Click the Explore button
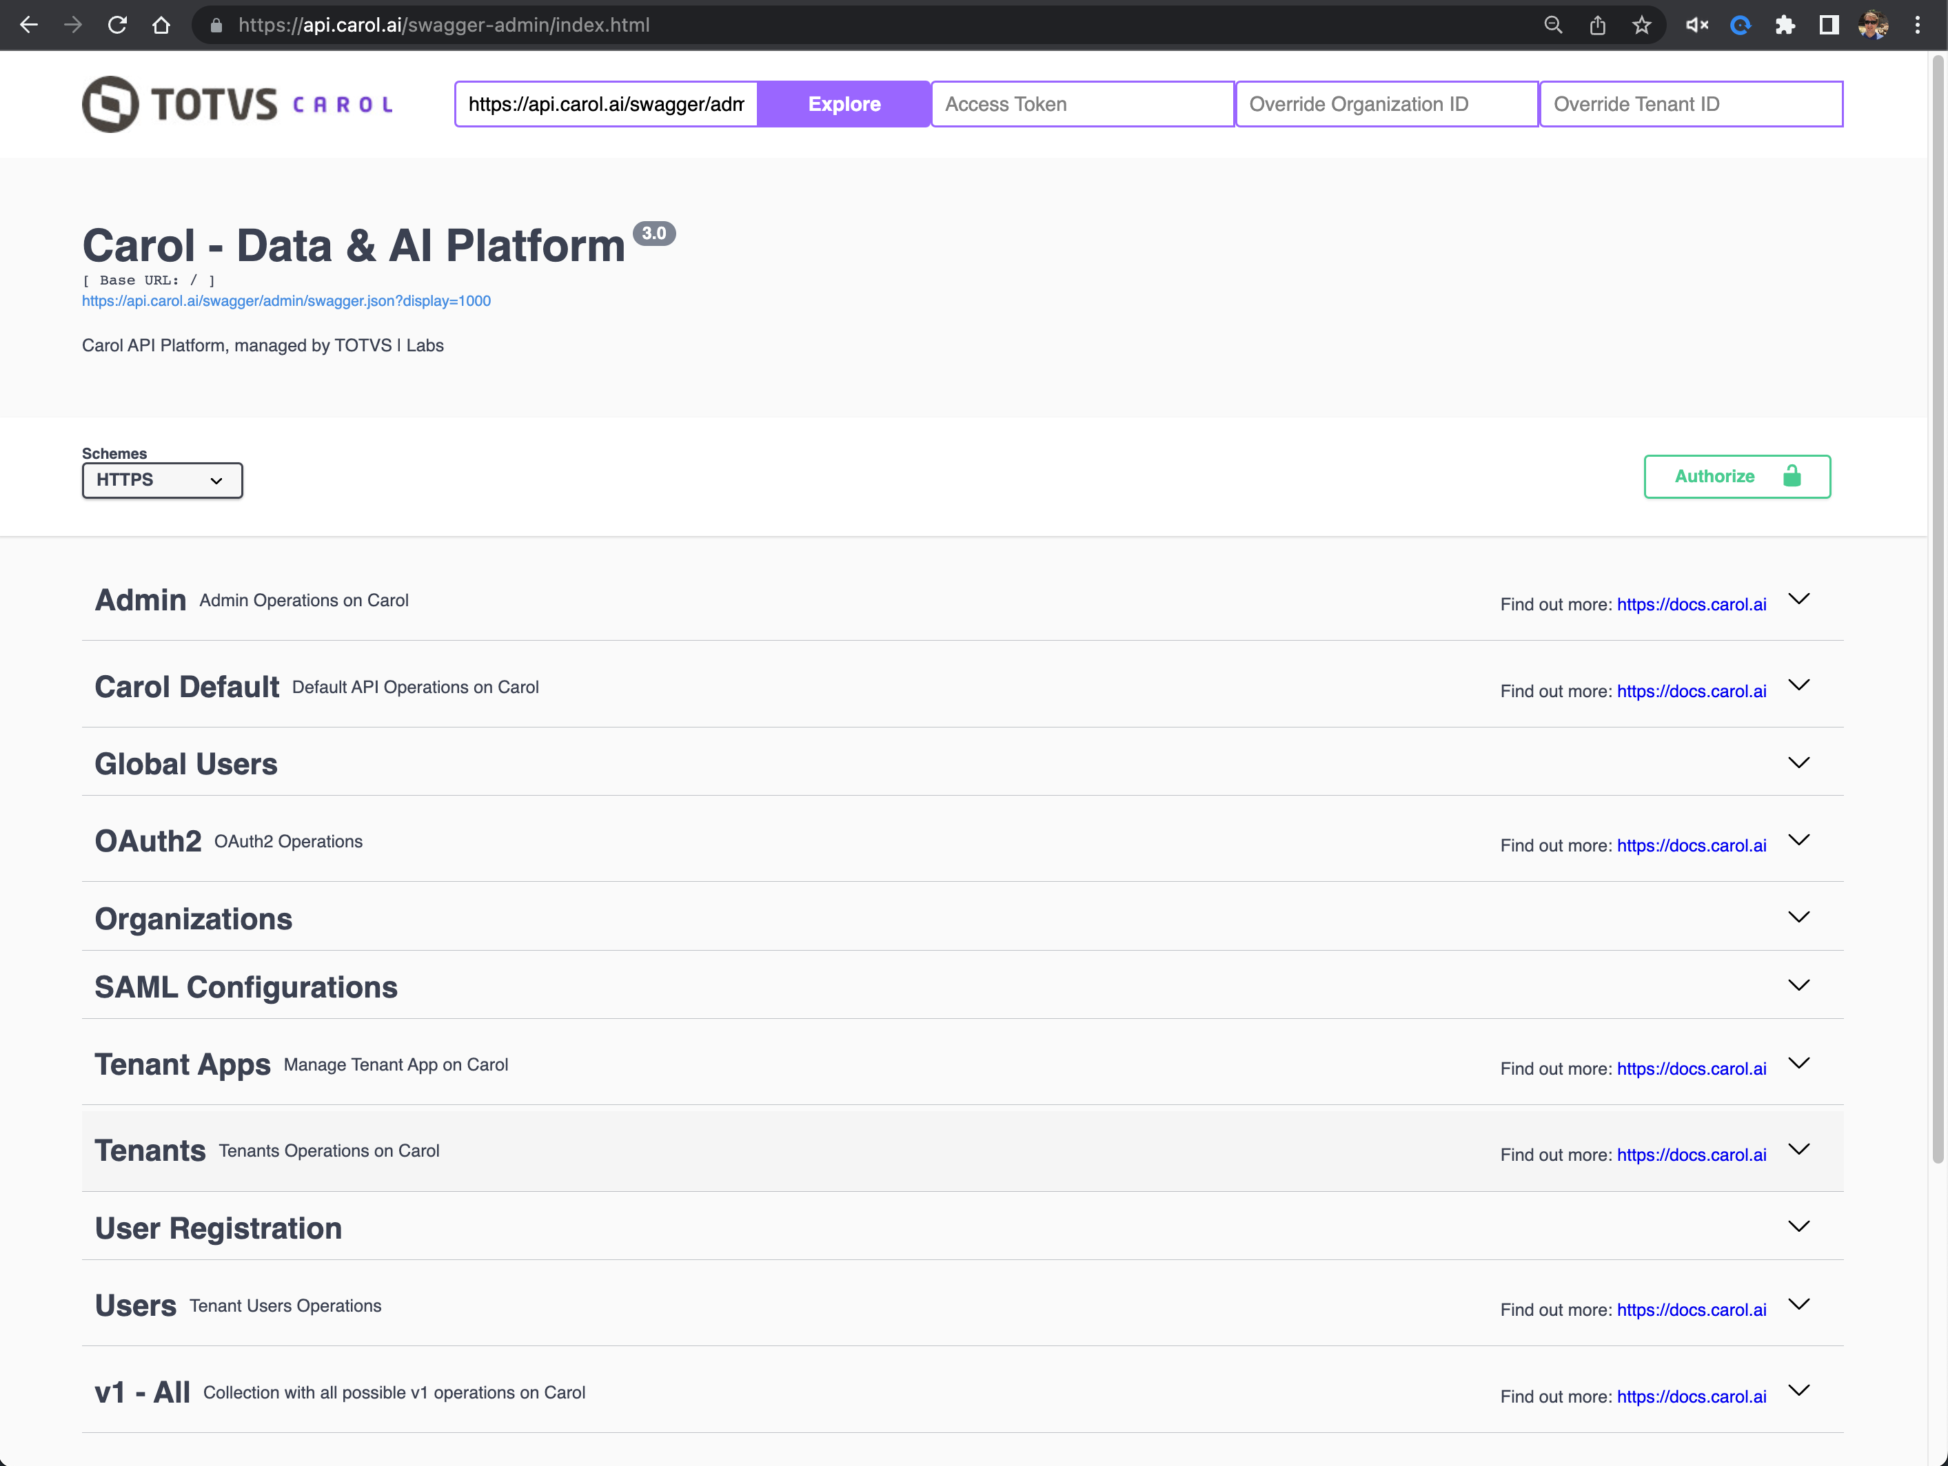1948x1466 pixels. click(x=844, y=104)
